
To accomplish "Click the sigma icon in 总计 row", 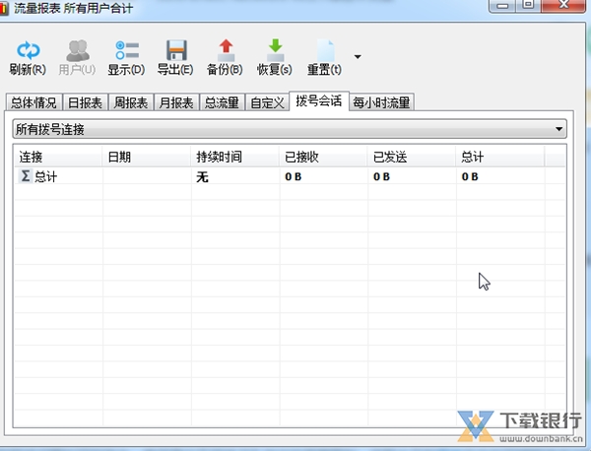I will coord(26,176).
